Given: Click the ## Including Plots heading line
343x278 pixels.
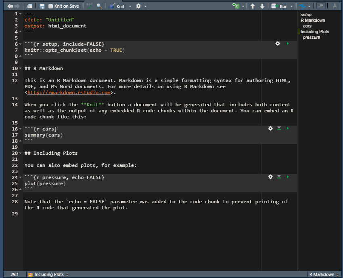Looking at the screenshot, I should pyautogui.click(x=51, y=153).
